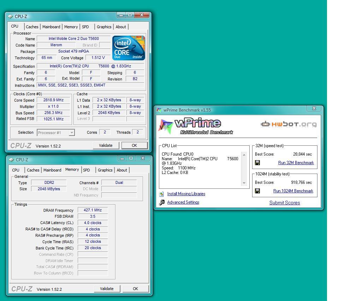Click the Core Speed 2818.9 MHz value

click(x=53, y=100)
